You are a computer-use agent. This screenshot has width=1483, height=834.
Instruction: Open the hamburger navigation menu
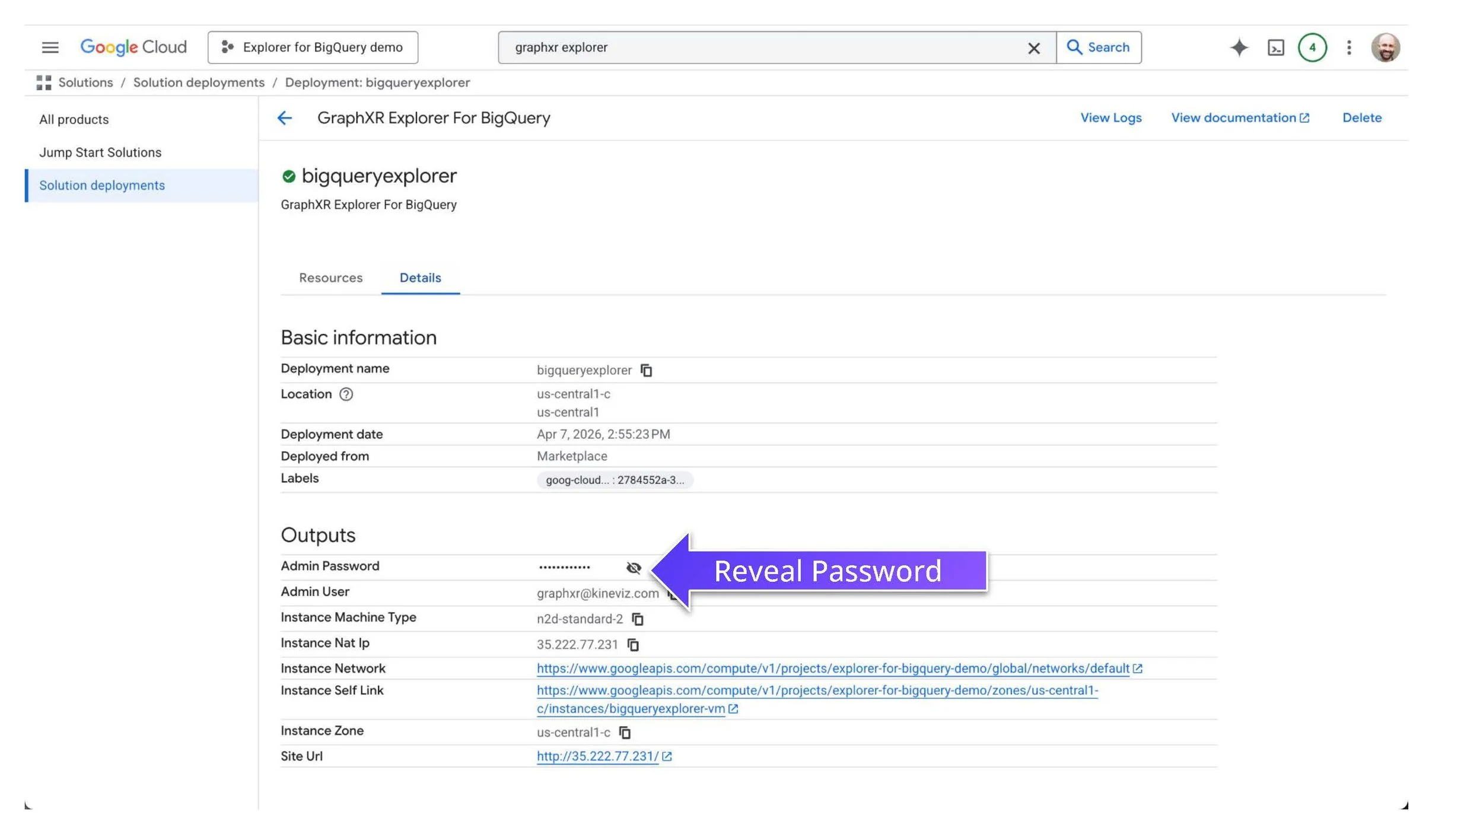[50, 47]
